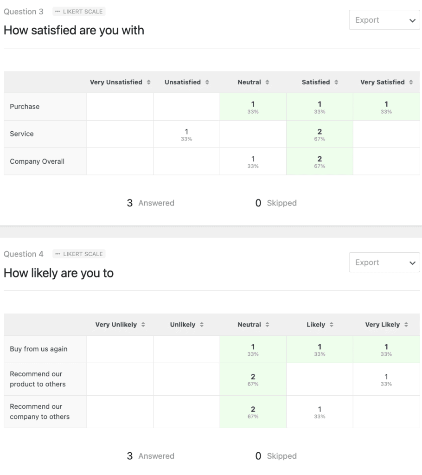This screenshot has width=422, height=475.
Task: Select the Company Overall row label
Action: (x=37, y=161)
